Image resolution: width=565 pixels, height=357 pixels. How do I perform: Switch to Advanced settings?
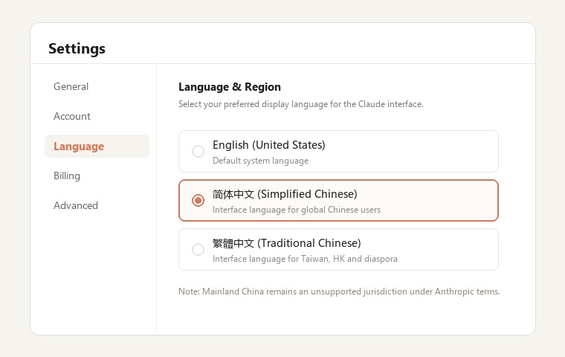pyautogui.click(x=76, y=205)
